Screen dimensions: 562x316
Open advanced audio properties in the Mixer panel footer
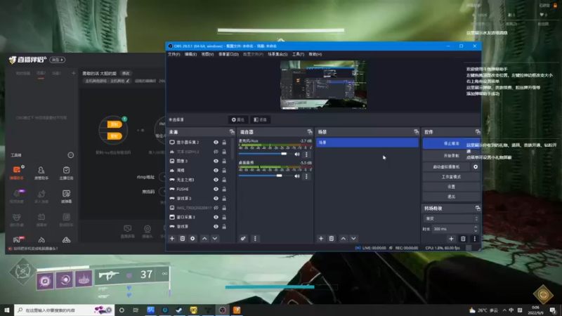(243, 238)
